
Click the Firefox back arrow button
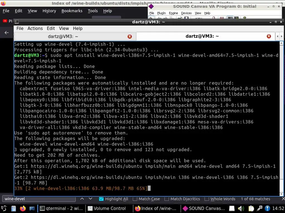7,33
